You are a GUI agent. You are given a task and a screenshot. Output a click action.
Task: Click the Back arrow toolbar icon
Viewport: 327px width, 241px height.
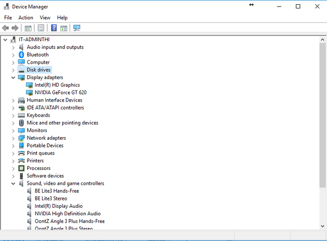6,28
